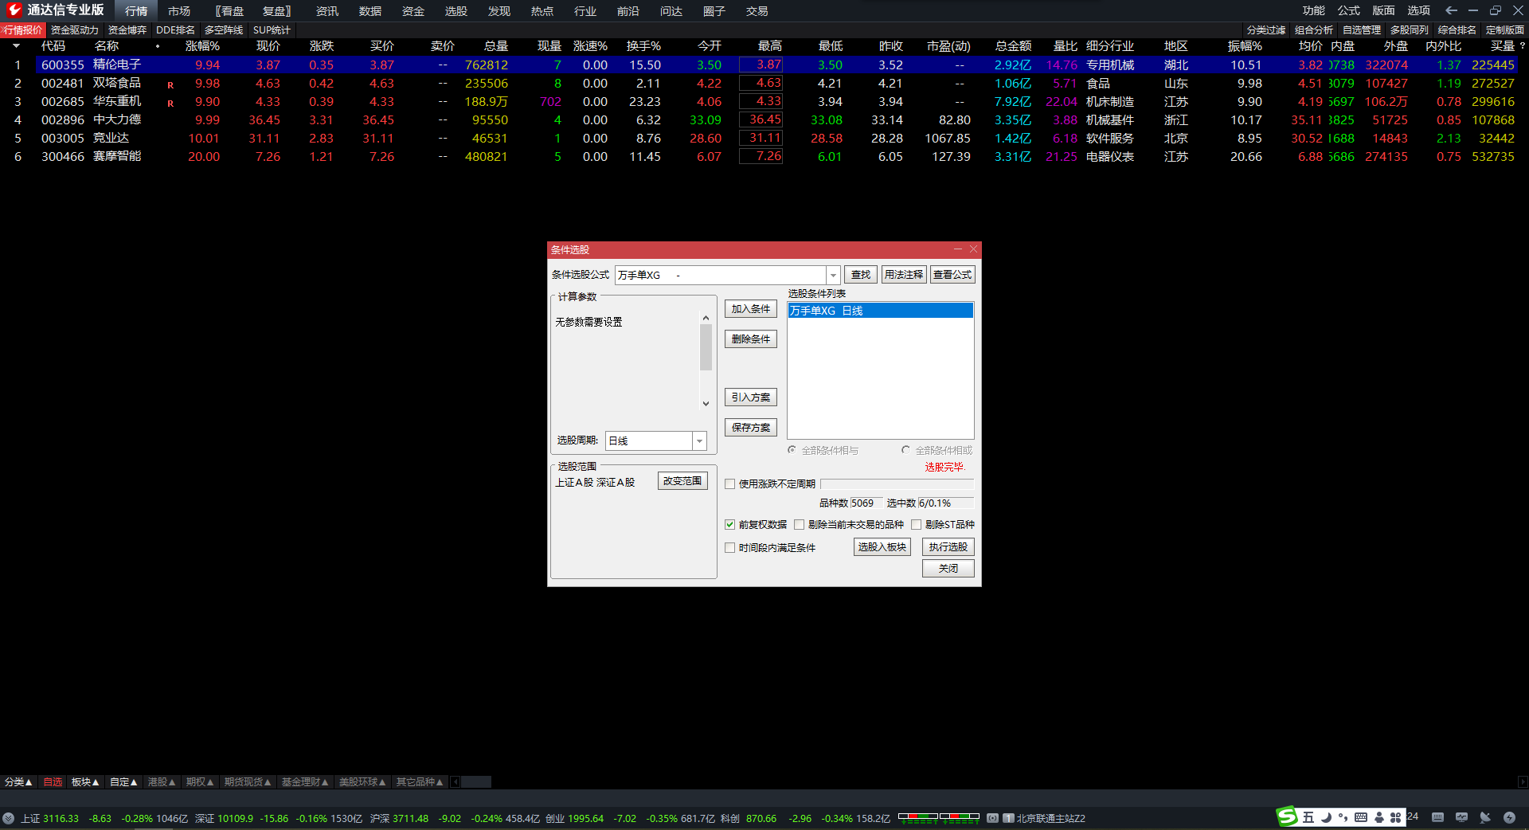Expand the 分类 bottom tab menu

click(18, 782)
